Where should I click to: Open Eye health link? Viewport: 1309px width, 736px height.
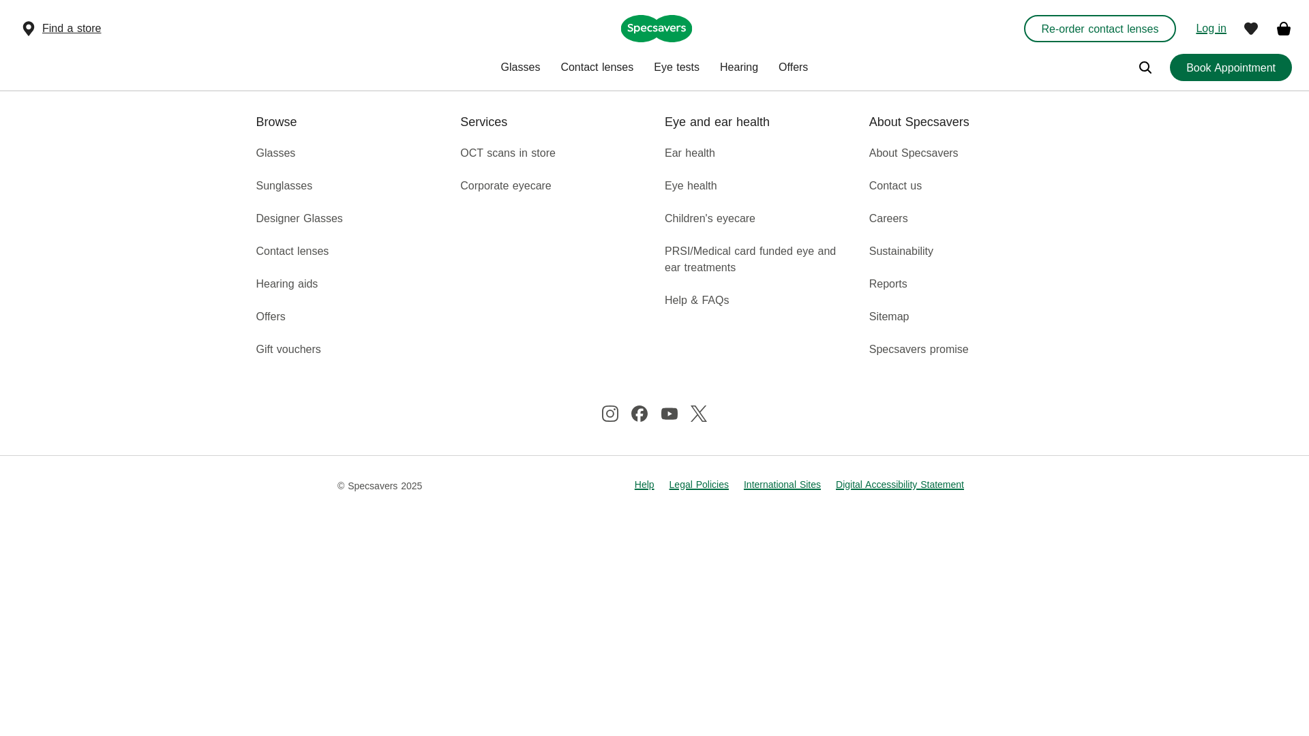click(x=690, y=186)
